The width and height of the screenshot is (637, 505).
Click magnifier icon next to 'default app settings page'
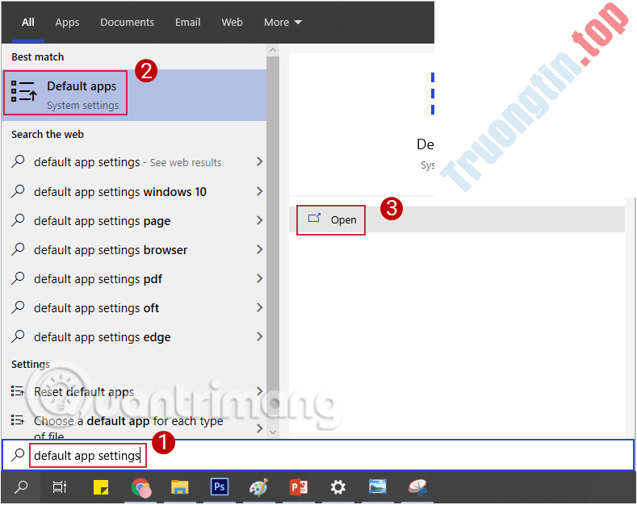(x=18, y=220)
